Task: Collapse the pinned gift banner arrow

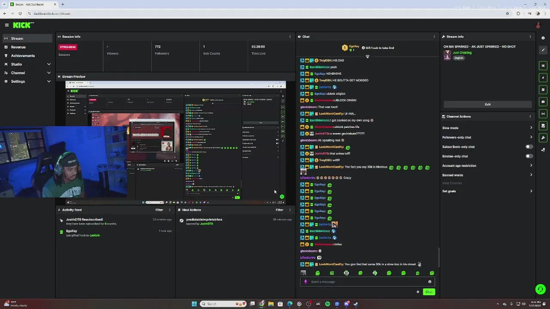Action: [367, 57]
